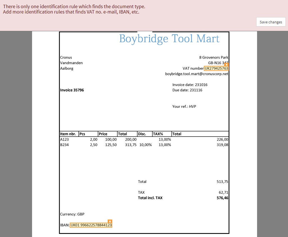Click the Save changes button
The image size is (288, 237).
click(271, 22)
